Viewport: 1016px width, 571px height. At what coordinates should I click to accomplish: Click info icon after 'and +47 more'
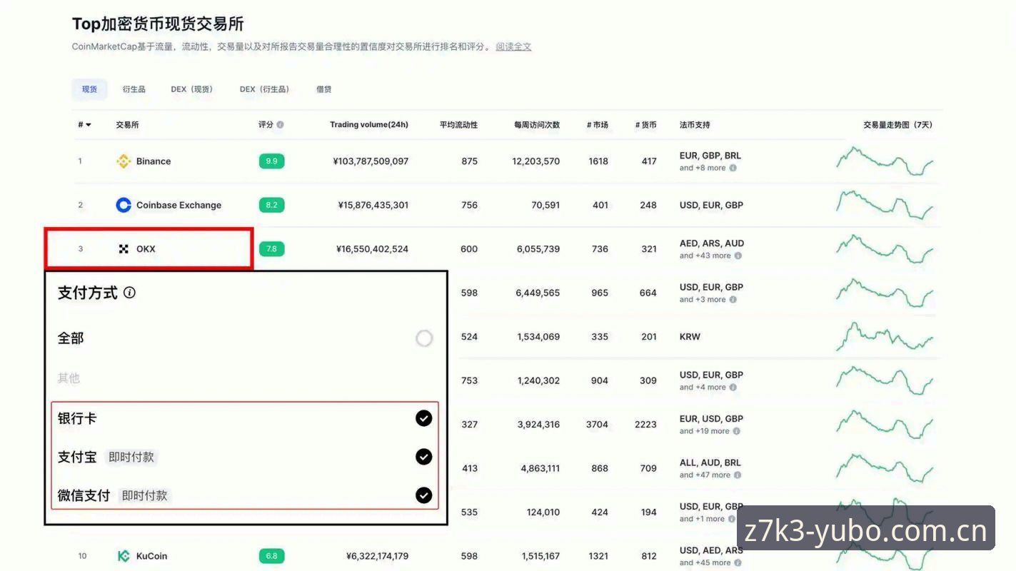pyautogui.click(x=738, y=475)
